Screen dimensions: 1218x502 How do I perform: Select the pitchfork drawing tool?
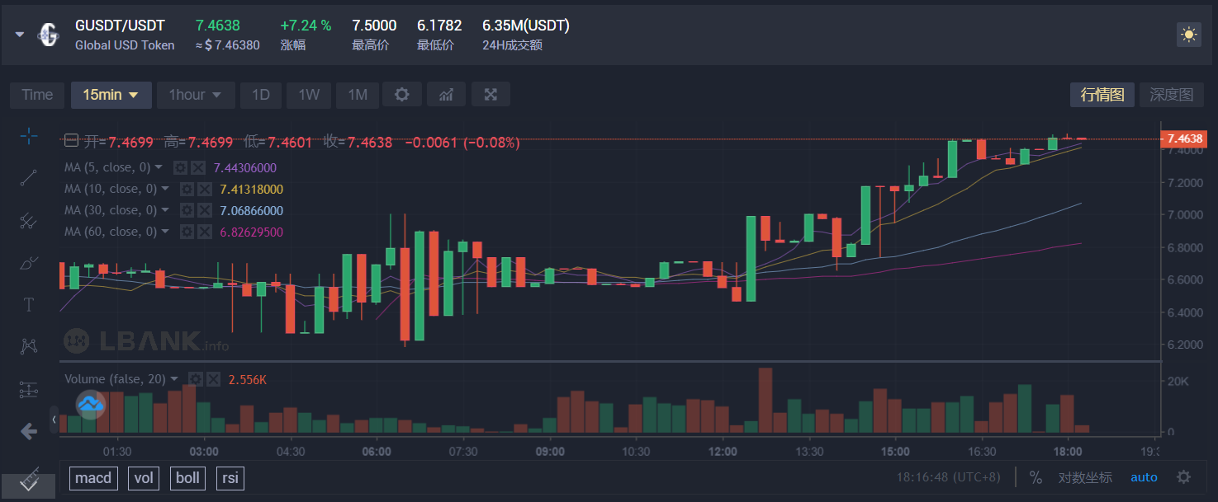point(29,220)
